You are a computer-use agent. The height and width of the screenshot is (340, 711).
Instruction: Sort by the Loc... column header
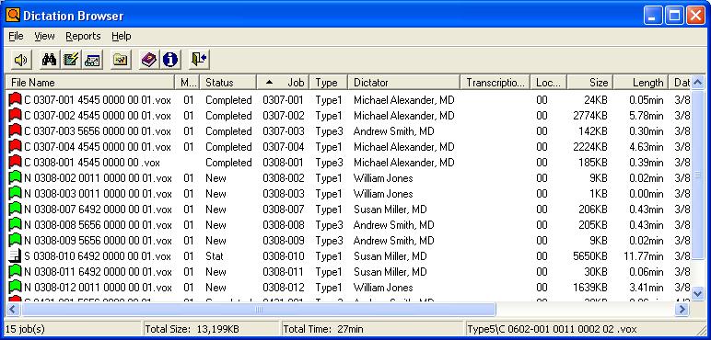pos(549,83)
